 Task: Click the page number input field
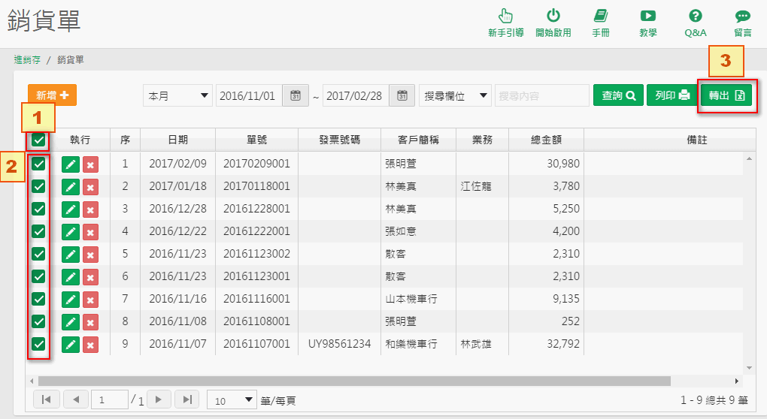coord(110,399)
